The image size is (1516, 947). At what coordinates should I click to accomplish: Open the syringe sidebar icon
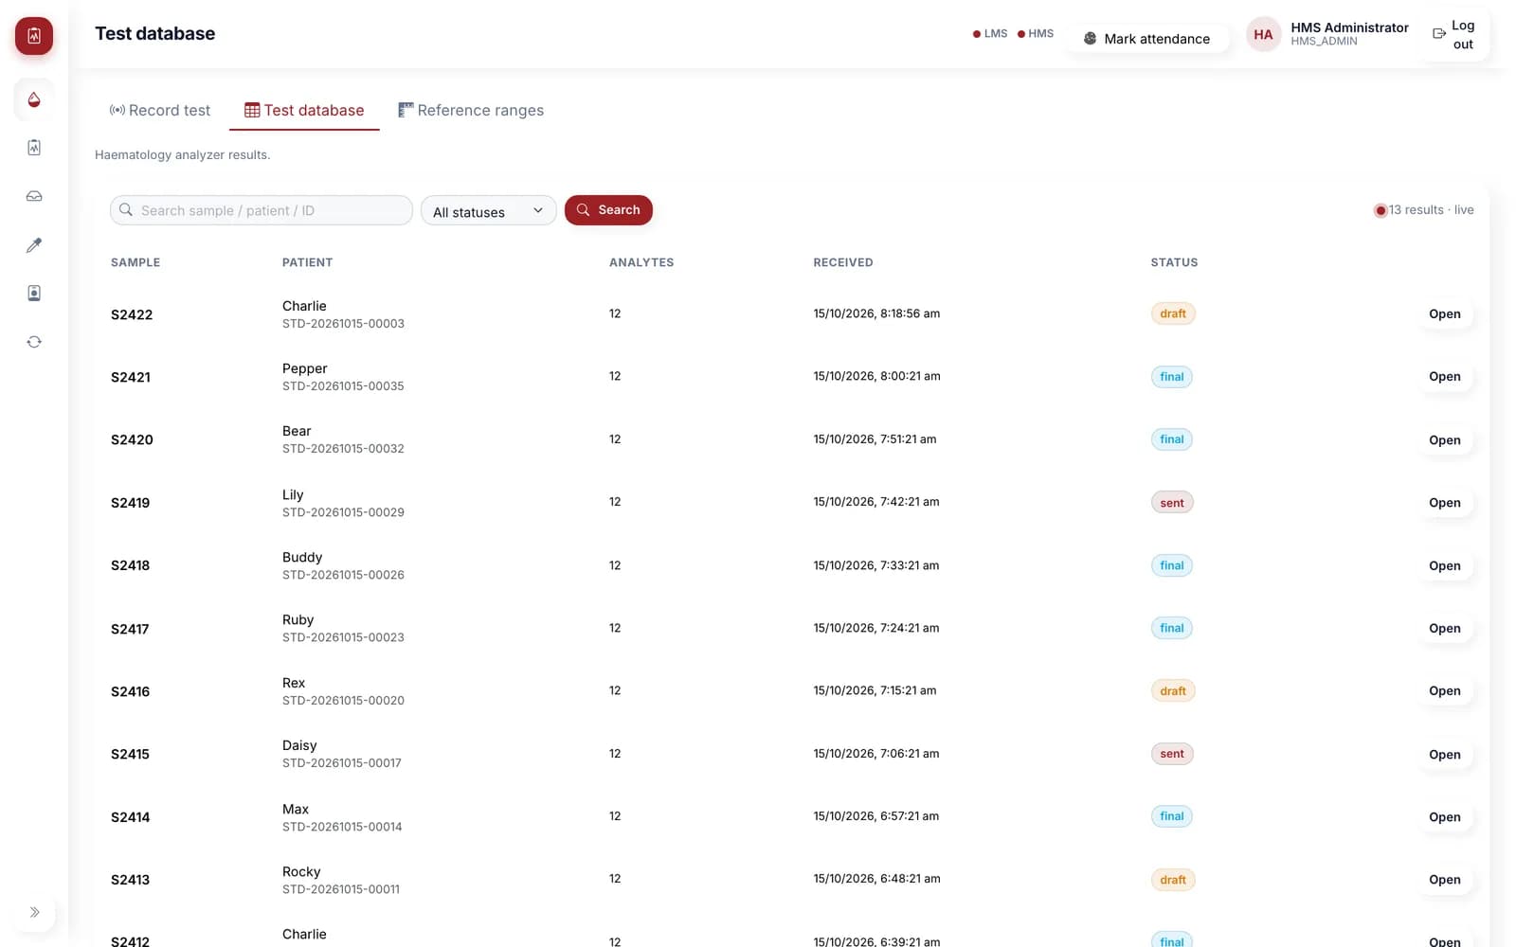coord(34,245)
